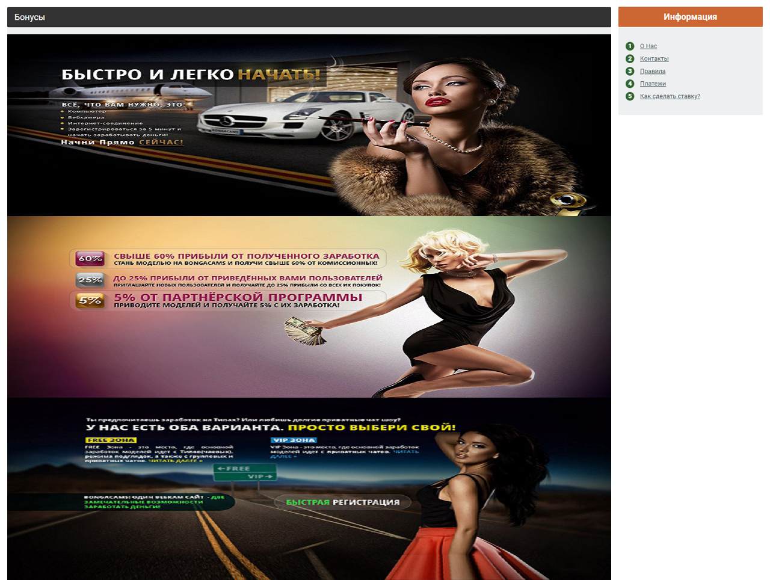Open "Как сделать ставку?" link
This screenshot has height=580, width=770.
pos(670,96)
